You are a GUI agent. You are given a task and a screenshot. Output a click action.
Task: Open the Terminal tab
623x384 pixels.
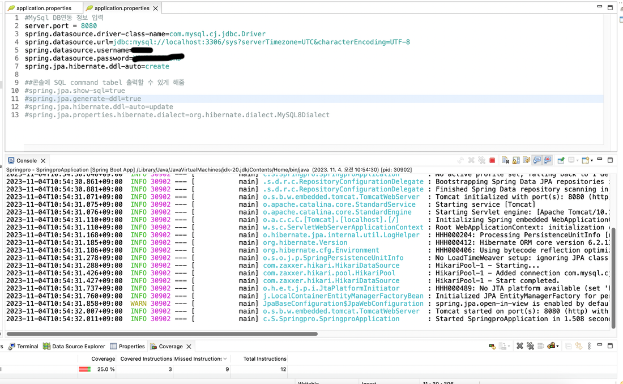point(23,346)
